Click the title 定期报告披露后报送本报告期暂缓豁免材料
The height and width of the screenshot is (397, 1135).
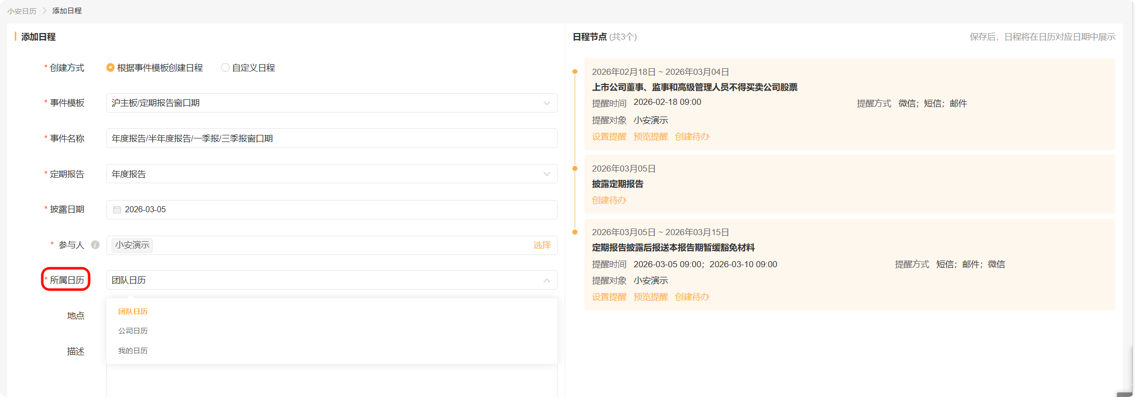click(x=673, y=248)
